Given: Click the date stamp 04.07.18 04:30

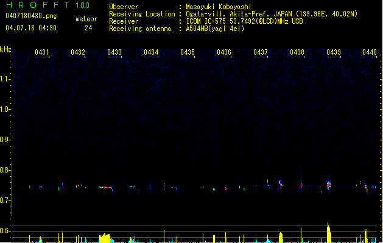Looking at the screenshot, I should pos(31,28).
